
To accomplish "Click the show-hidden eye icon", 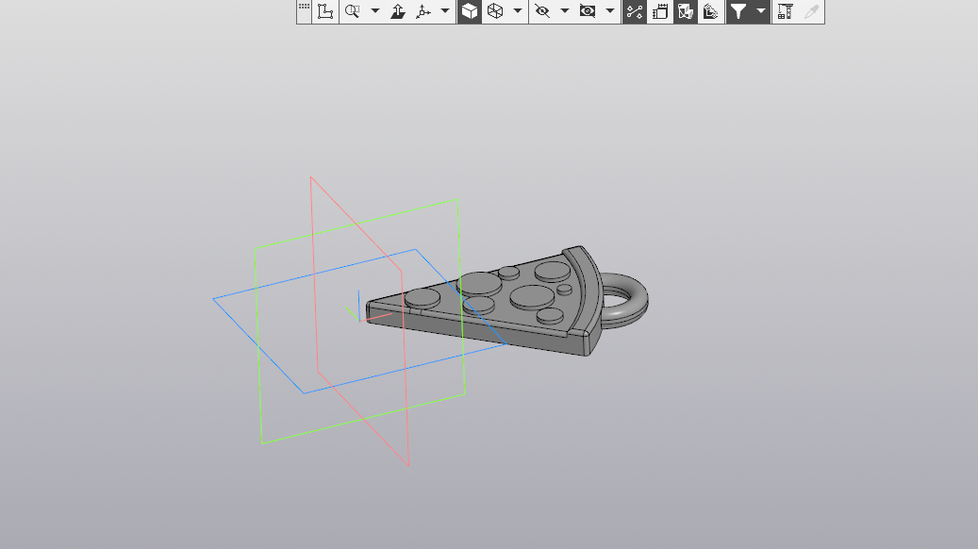I will coord(587,11).
